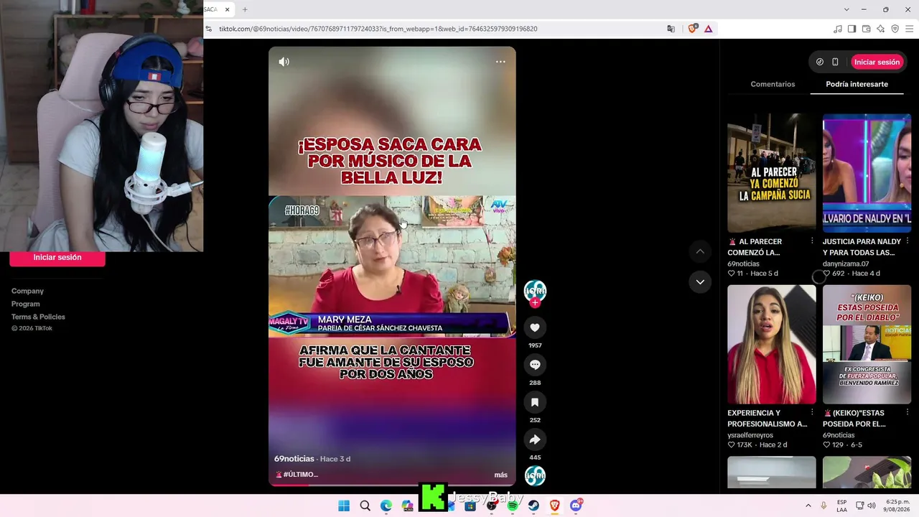Screen dimensions: 919x517
Task: Go to the previous video with up arrow
Action: coord(700,251)
